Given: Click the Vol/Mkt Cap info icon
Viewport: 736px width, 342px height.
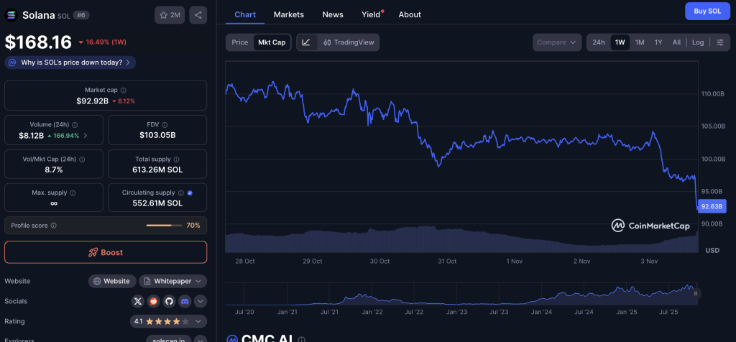Looking at the screenshot, I should click(83, 160).
